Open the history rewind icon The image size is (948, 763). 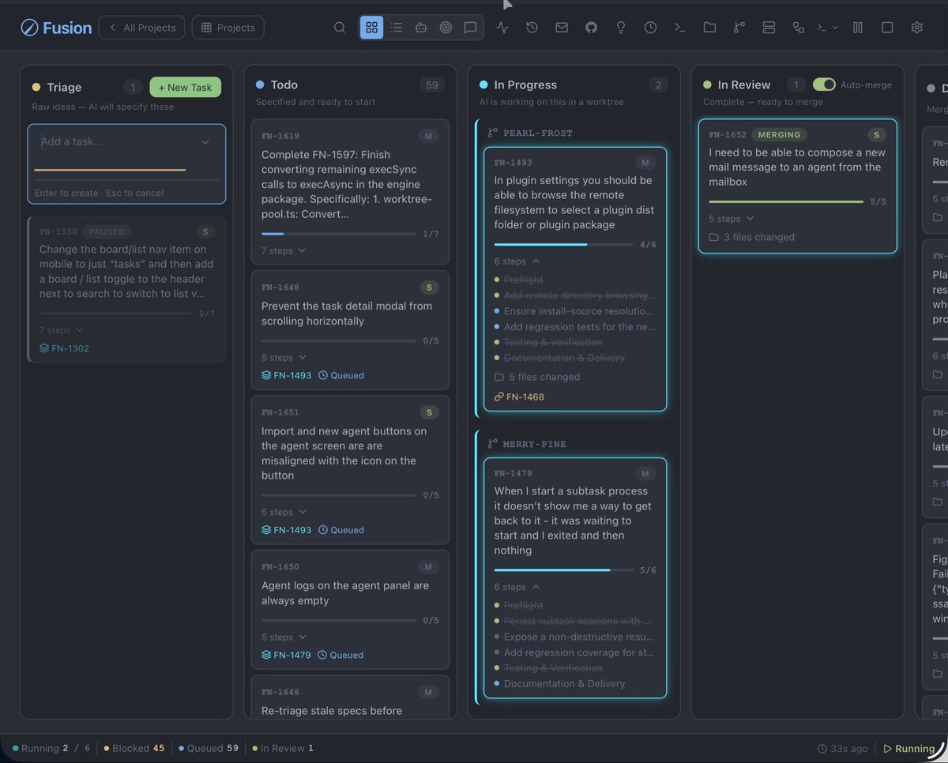point(532,28)
